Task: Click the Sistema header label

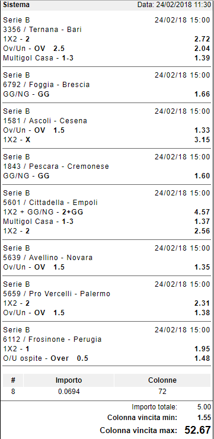Action: pos(16,5)
